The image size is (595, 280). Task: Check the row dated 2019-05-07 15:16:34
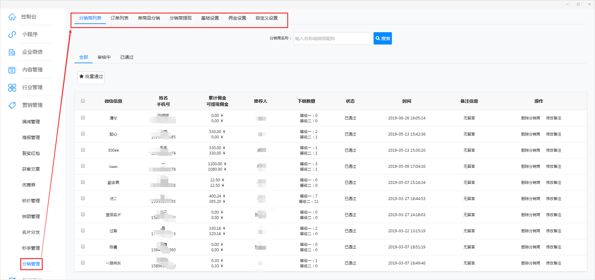pos(83,182)
